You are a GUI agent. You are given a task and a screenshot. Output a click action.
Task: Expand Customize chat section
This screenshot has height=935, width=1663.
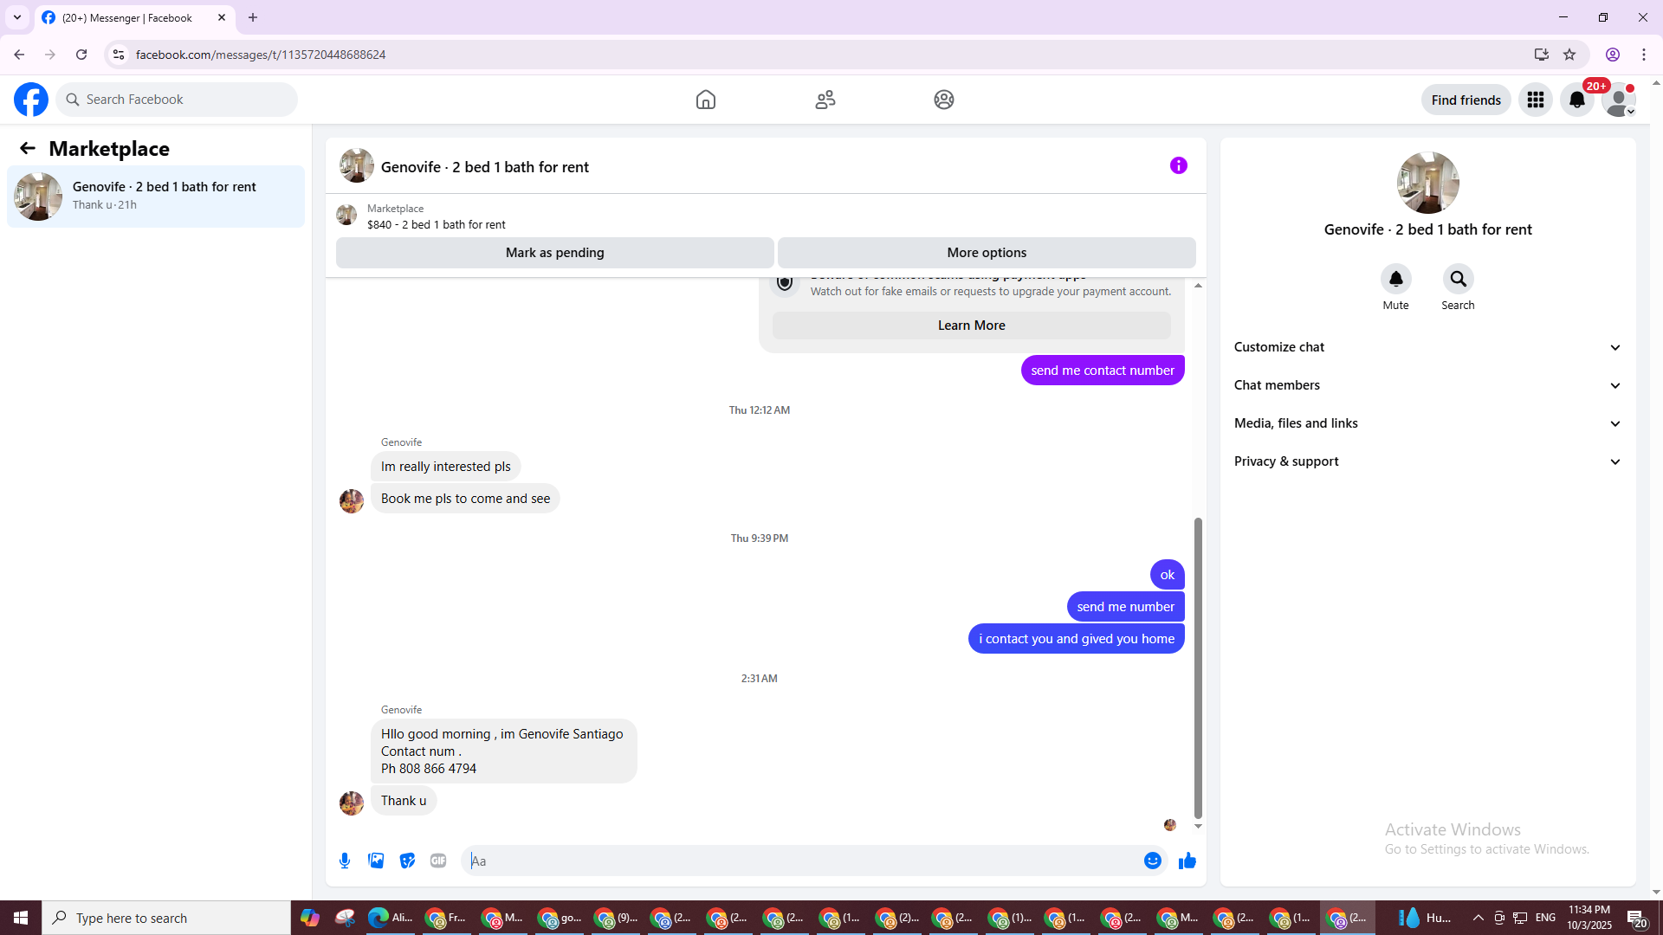1428,347
